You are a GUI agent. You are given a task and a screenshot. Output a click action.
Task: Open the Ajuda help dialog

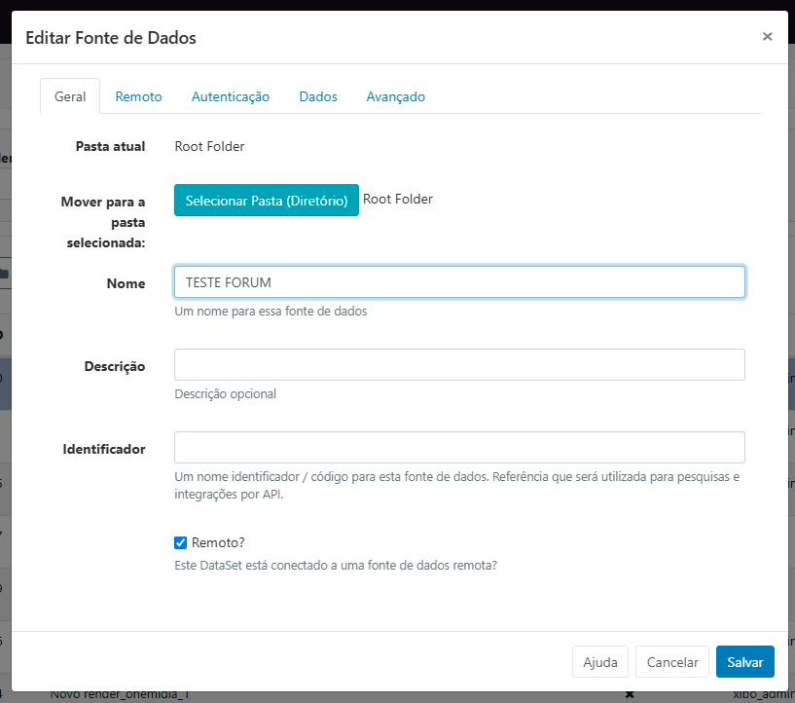point(599,661)
